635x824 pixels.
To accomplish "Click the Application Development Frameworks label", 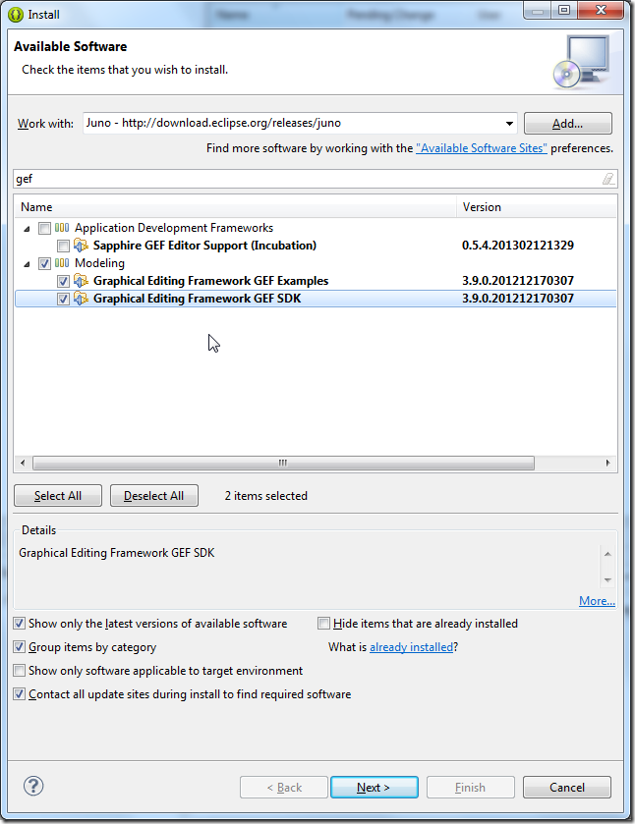I will point(174,228).
